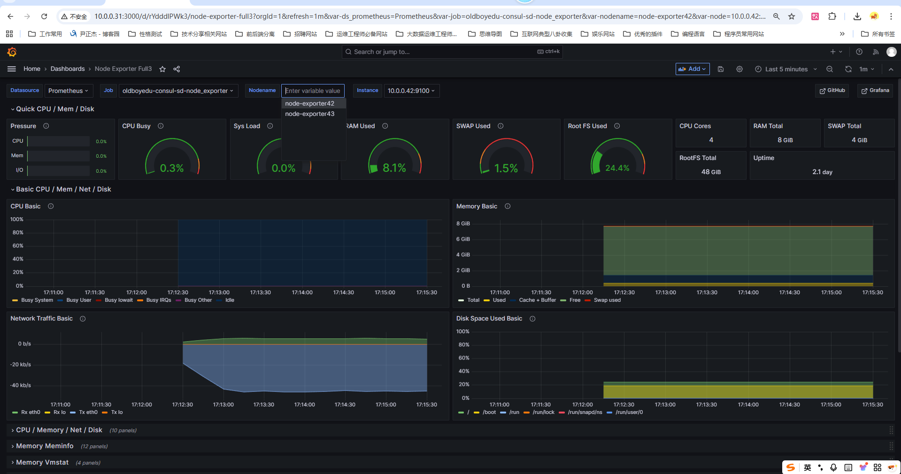Viewport: 901px width, 474px height.
Task: Open the Grafana logo home icon
Action: click(x=12, y=52)
